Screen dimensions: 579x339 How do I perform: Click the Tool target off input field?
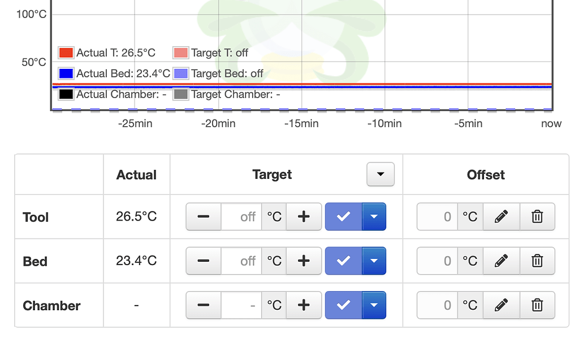point(241,217)
